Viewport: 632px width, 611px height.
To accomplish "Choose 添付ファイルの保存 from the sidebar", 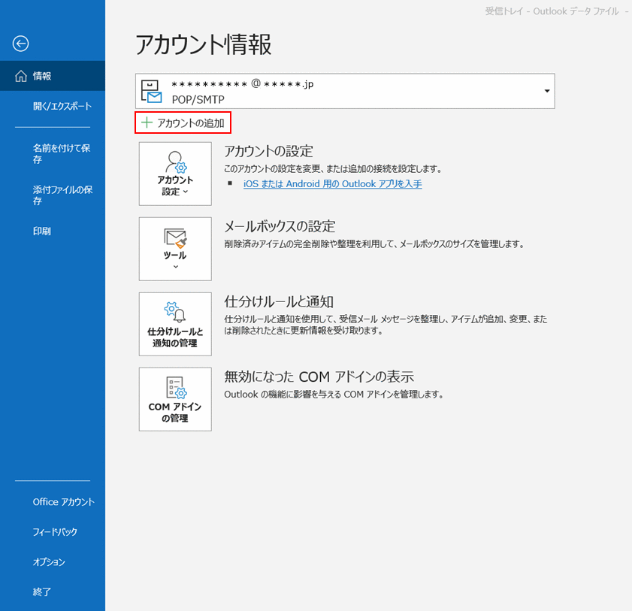I will click(x=62, y=195).
